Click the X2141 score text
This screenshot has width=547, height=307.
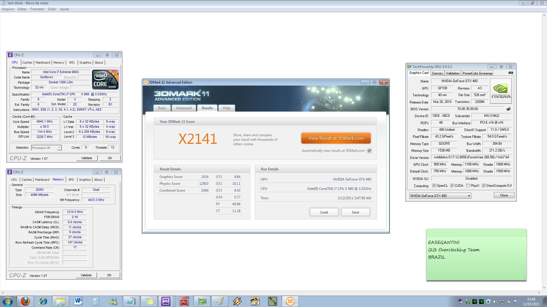tap(198, 139)
